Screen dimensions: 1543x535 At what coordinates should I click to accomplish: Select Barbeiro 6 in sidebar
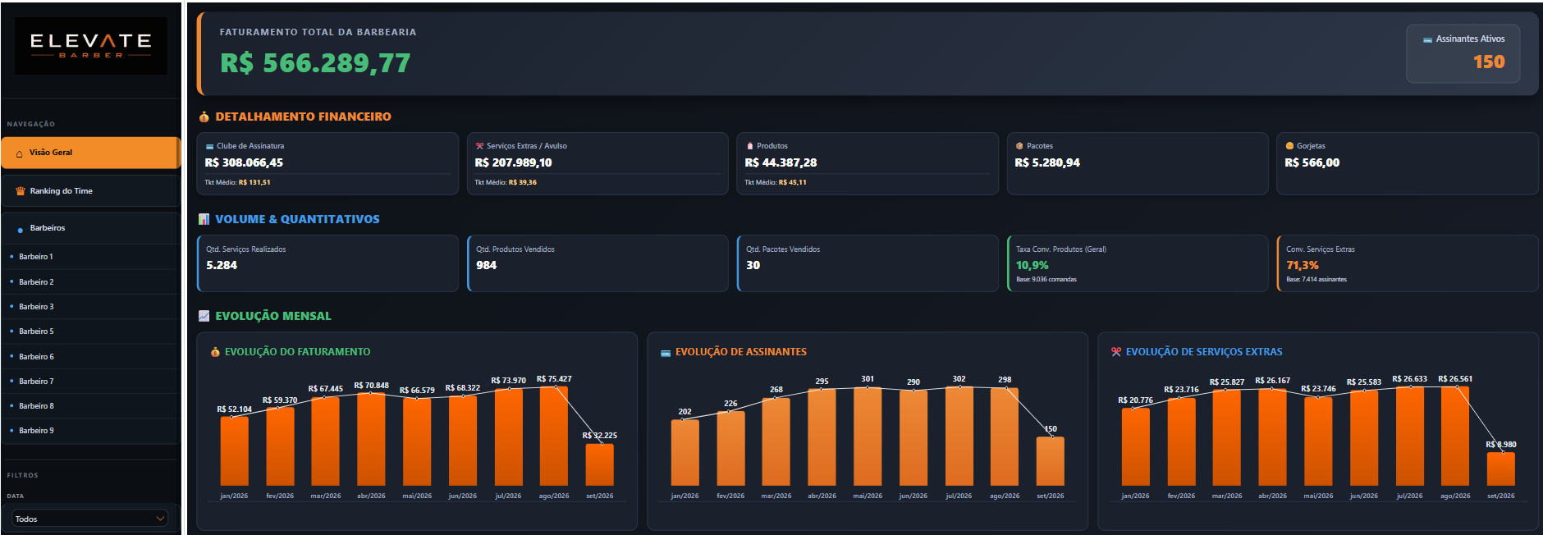pyautogui.click(x=90, y=356)
